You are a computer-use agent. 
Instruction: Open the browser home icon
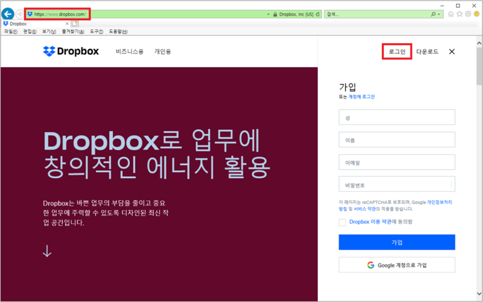pyautogui.click(x=451, y=14)
